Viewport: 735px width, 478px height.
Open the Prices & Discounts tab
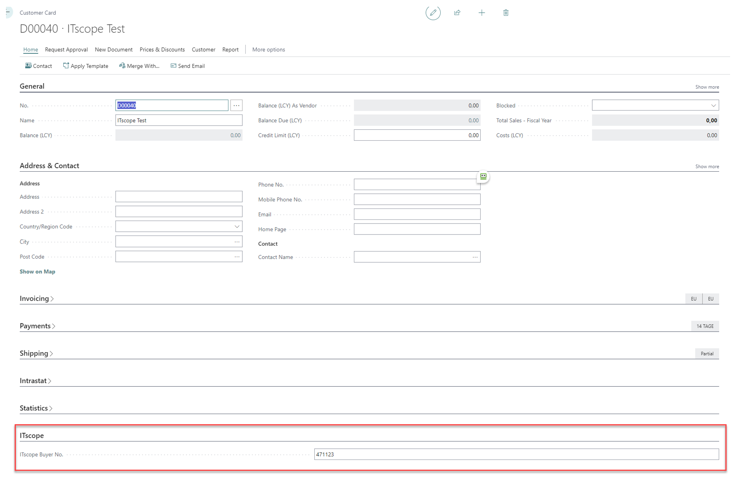point(162,49)
